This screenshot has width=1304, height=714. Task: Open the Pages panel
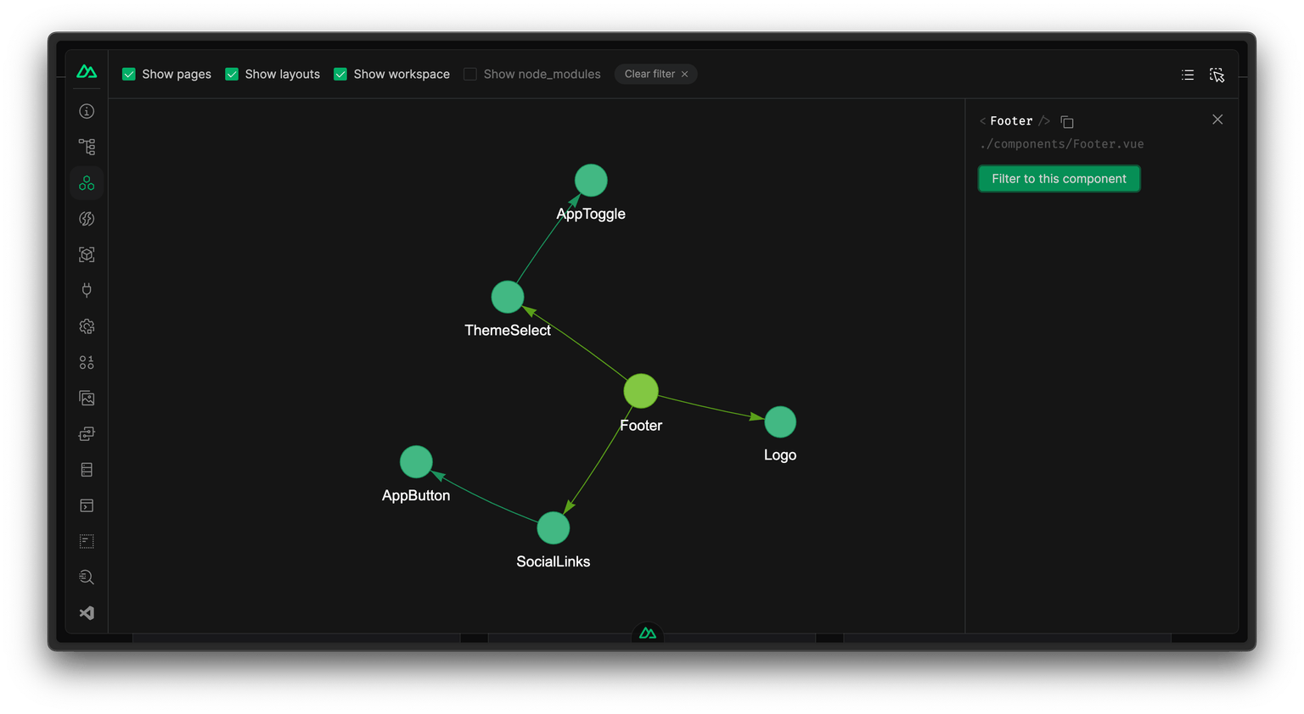[86, 146]
